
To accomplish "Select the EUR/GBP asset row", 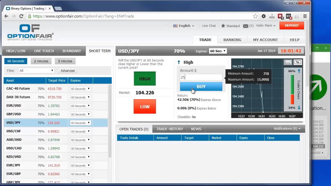I will point(56,174).
